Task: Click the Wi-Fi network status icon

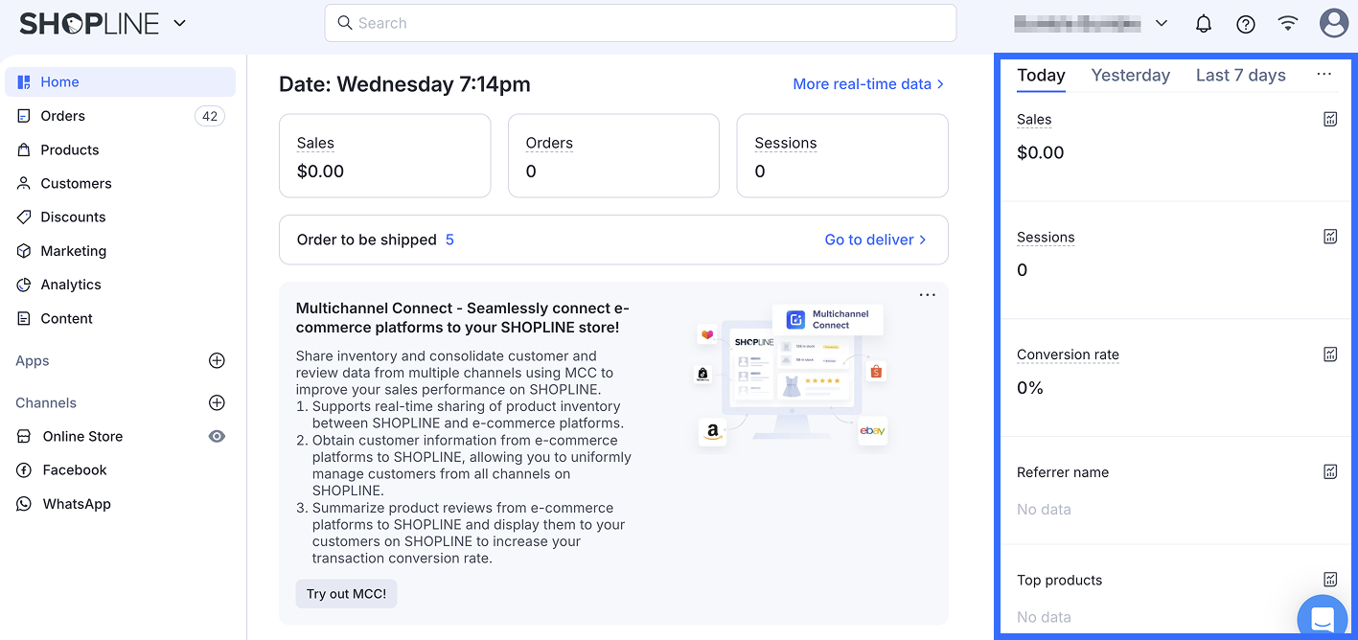Action: (x=1288, y=24)
